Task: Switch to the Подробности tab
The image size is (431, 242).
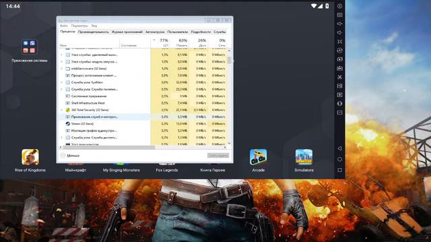Action: pos(201,32)
